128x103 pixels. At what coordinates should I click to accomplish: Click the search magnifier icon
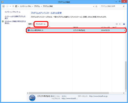point(124,6)
